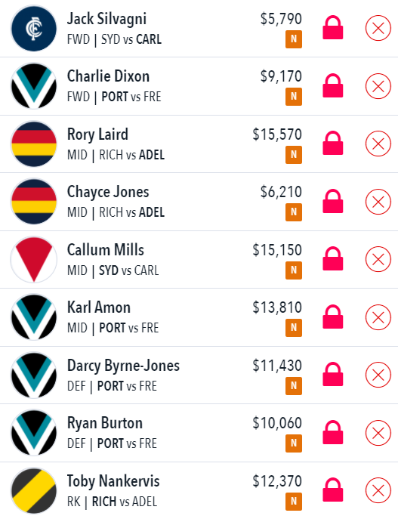The width and height of the screenshot is (398, 519).
Task: Click the padlock icon beside Ryan Burton
Action: point(333,432)
